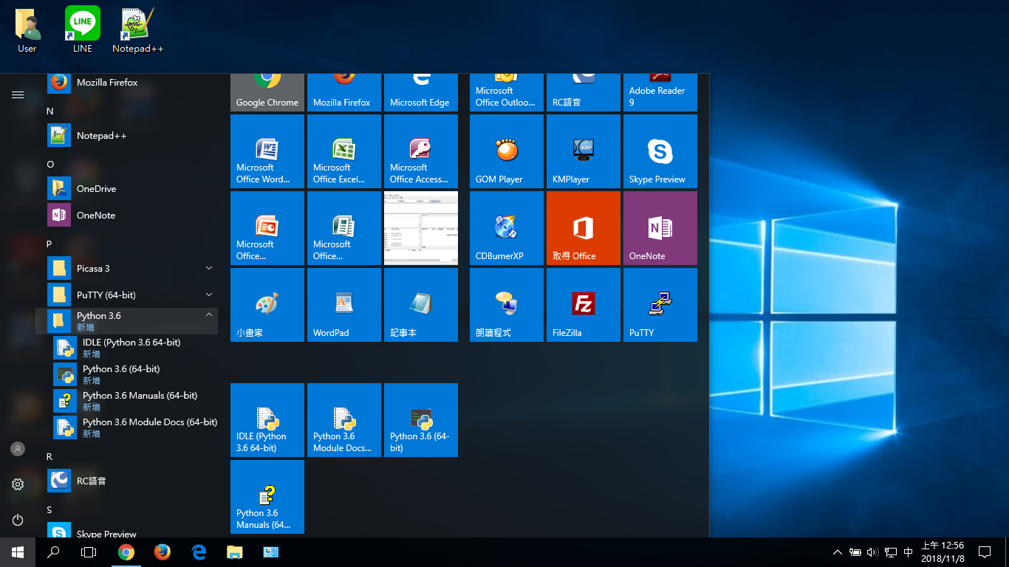Launch the FileZilla tile

584,305
